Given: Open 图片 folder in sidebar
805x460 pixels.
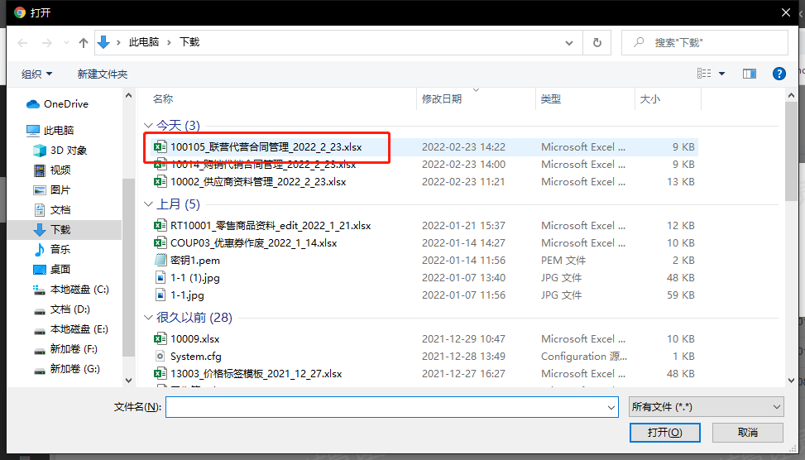Looking at the screenshot, I should 52,190.
